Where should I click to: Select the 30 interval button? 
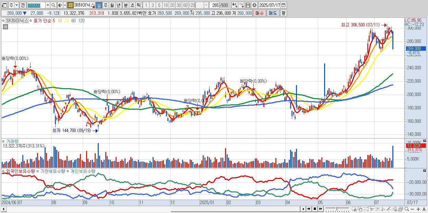(178, 5)
